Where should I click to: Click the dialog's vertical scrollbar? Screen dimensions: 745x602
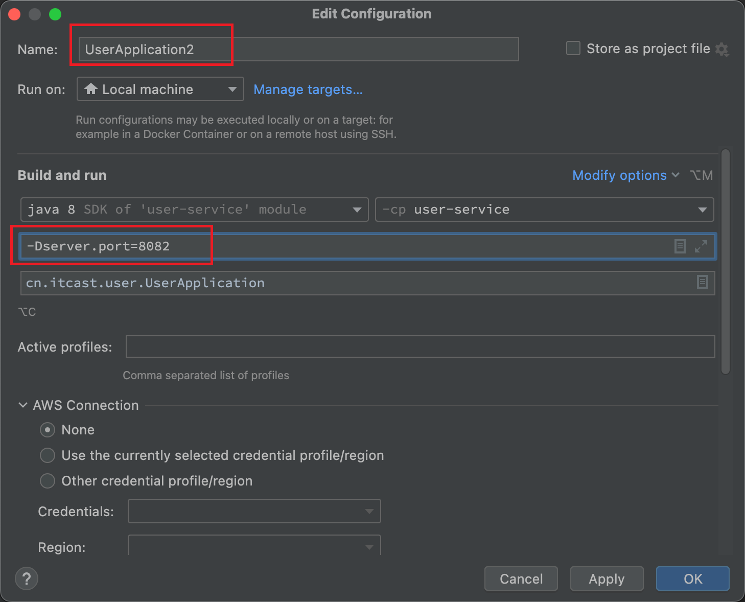[725, 262]
